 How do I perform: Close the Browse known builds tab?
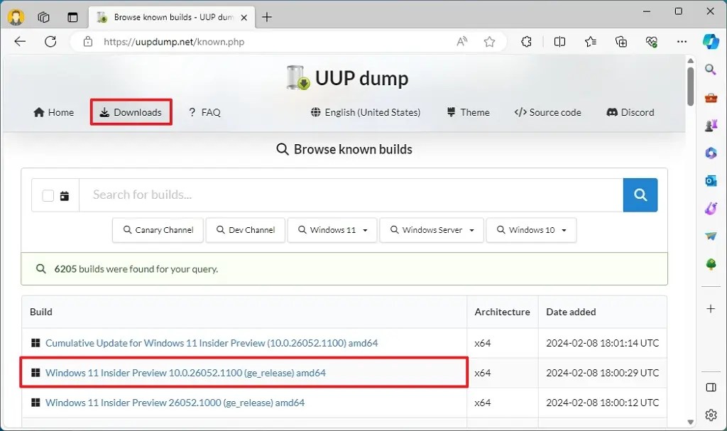pos(244,18)
